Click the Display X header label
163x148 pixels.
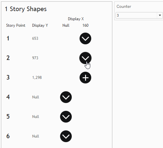click(76, 19)
